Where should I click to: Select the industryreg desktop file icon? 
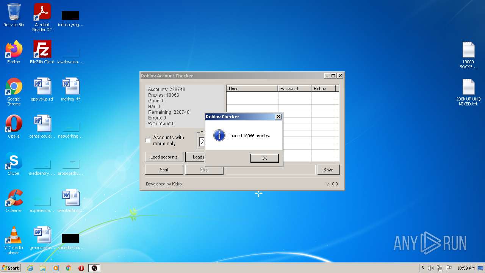(x=70, y=17)
